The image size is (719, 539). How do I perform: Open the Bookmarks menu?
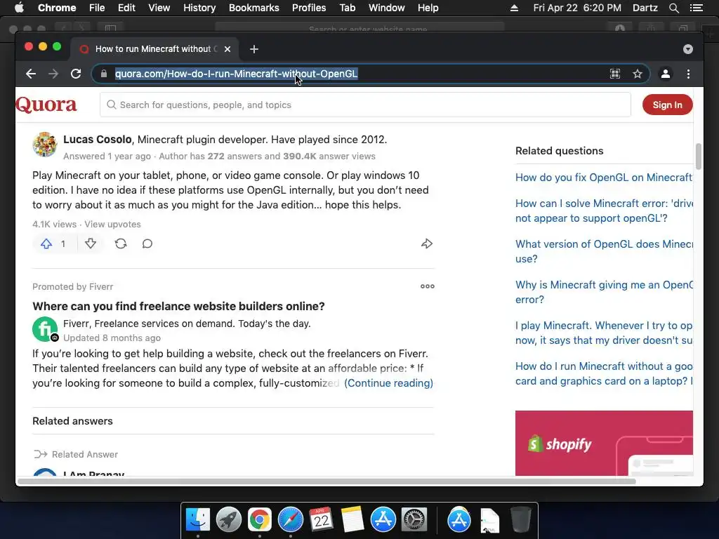pos(254,8)
